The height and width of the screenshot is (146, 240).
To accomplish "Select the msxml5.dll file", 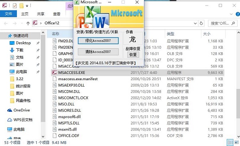I will pyautogui.click(x=67, y=129).
